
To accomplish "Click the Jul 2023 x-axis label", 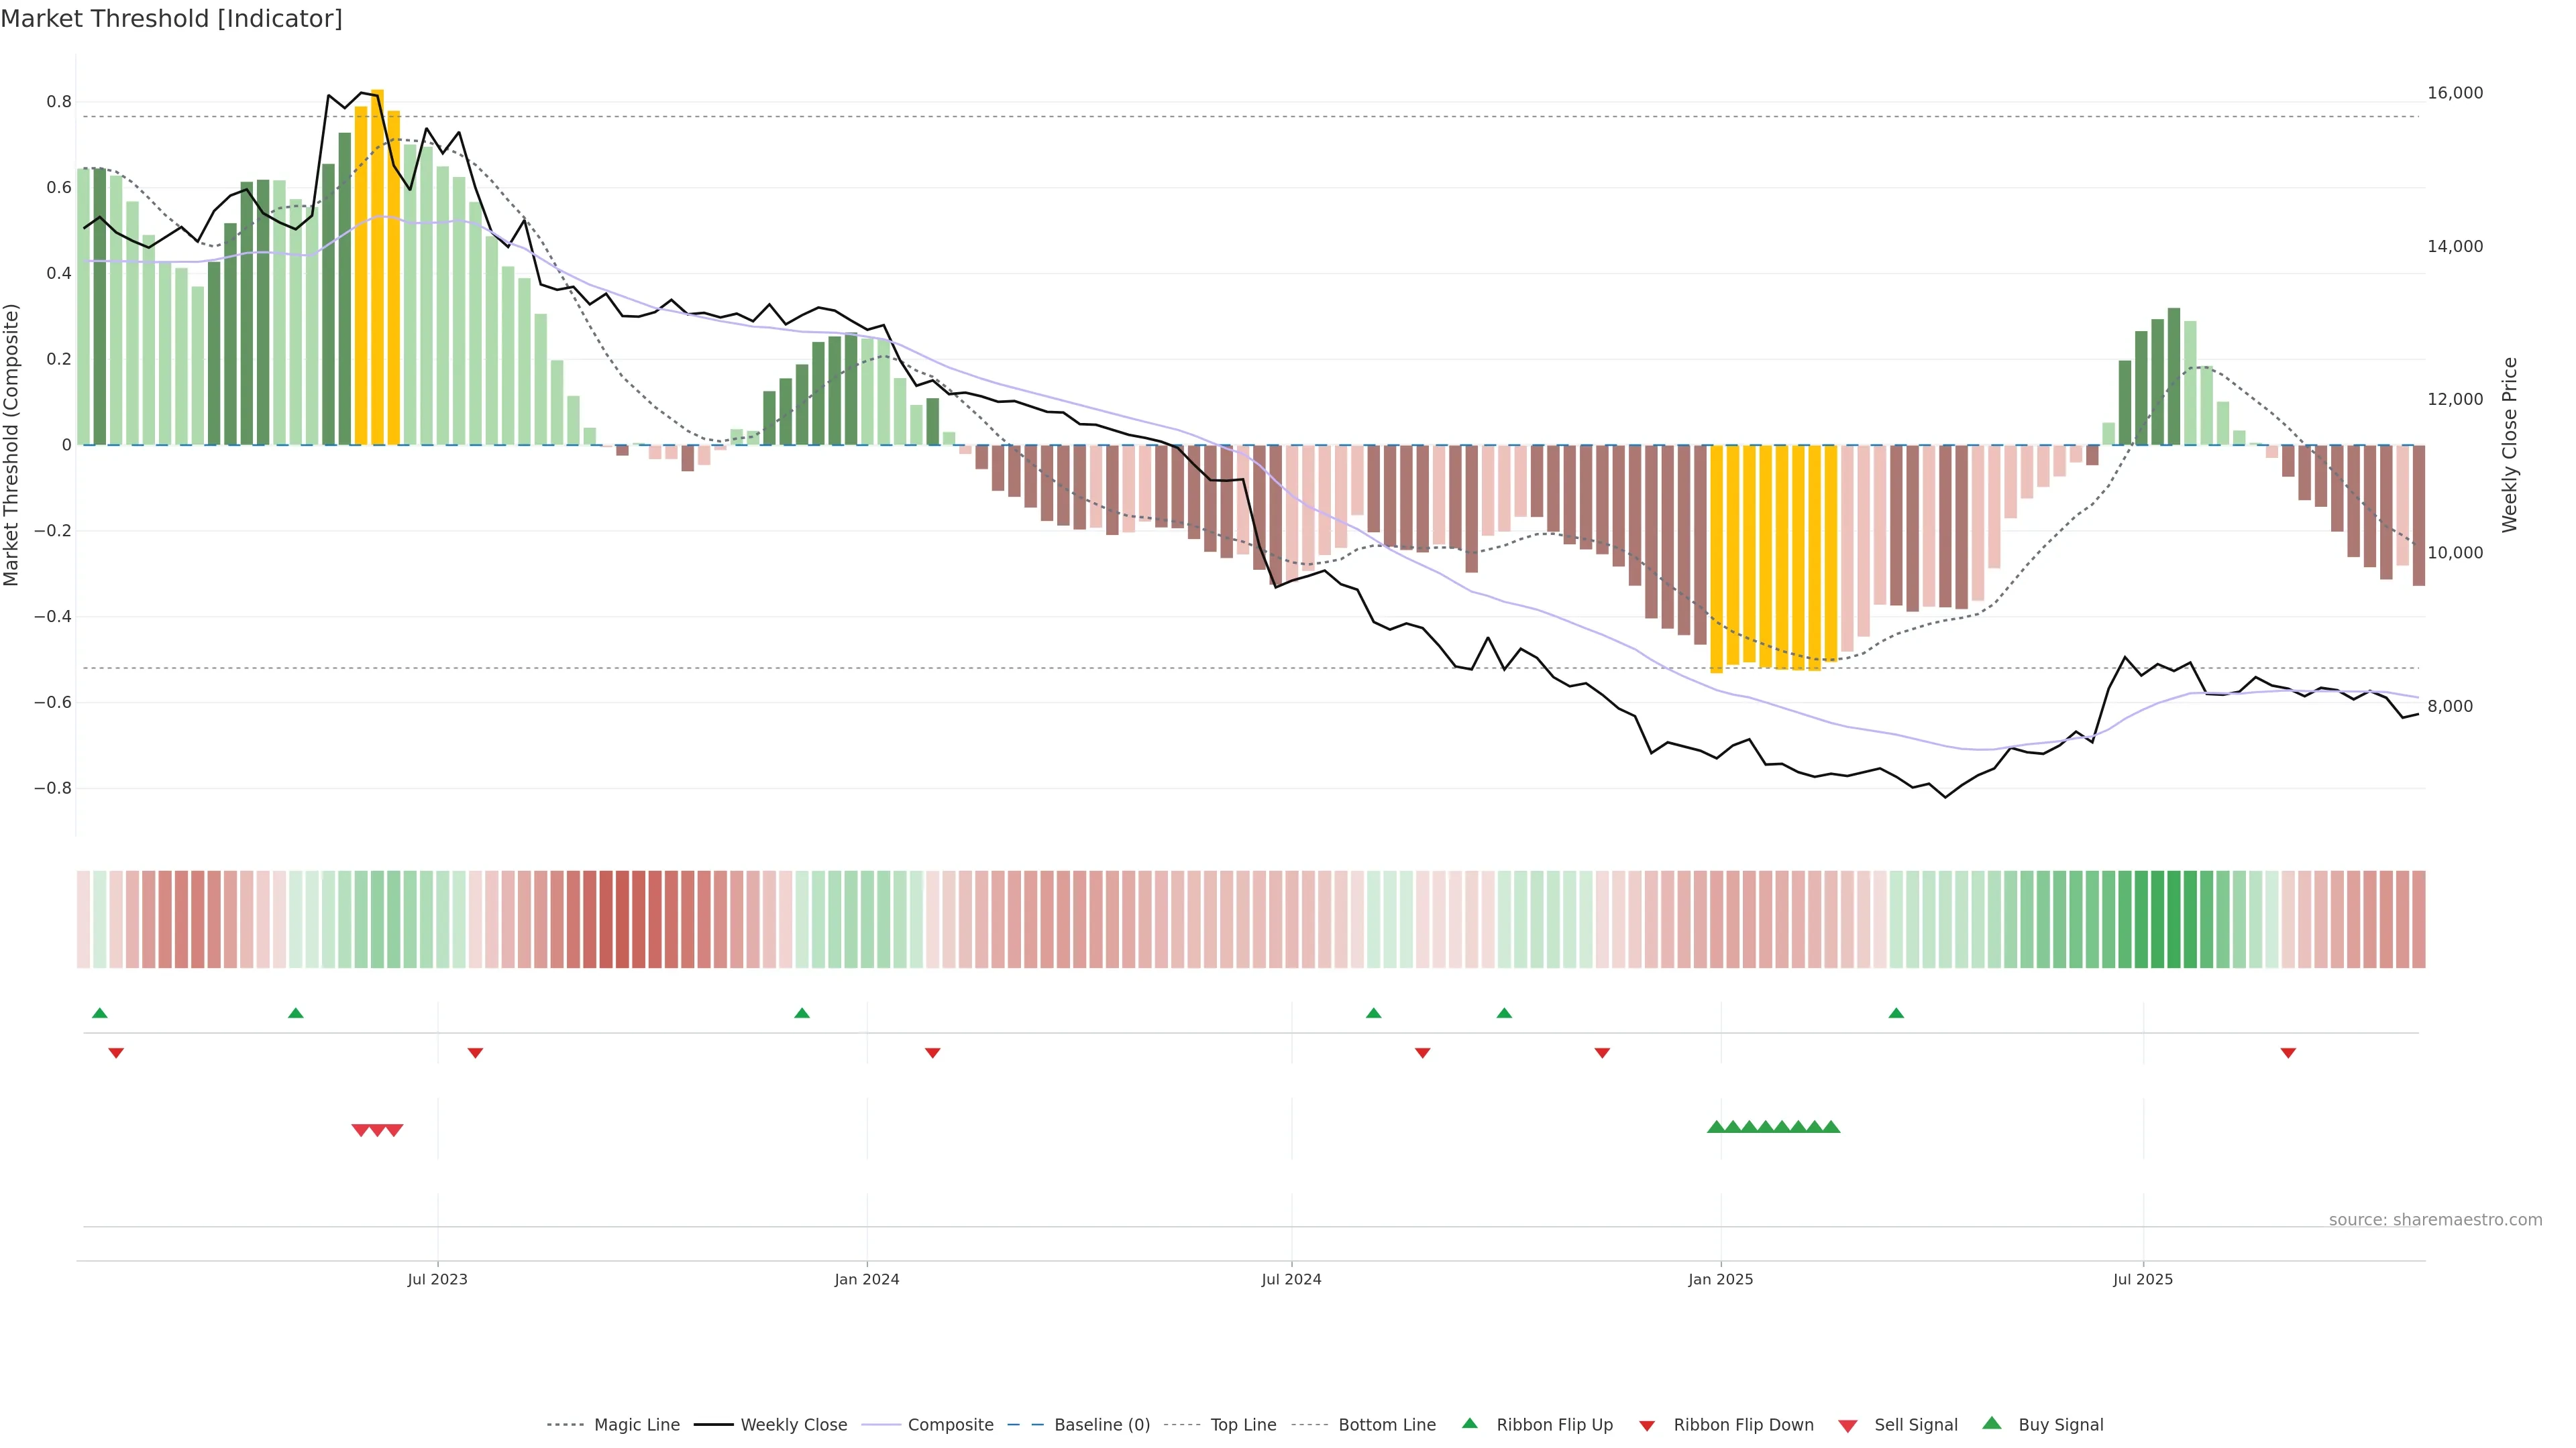I will pos(437,1279).
